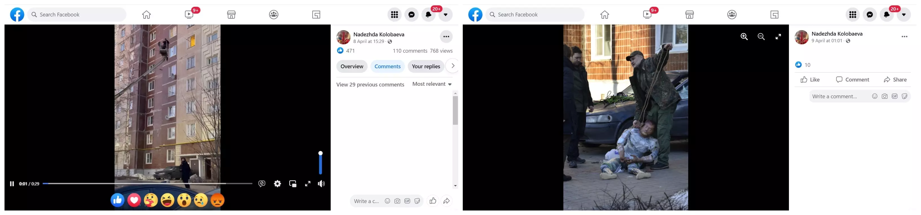This screenshot has width=921, height=215.
Task: Click Search Facebook field in right window
Action: tap(534, 15)
